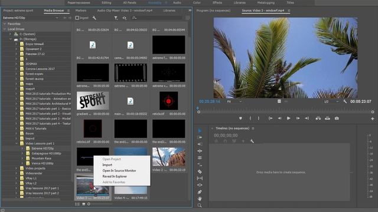Switch to the Color workspace

pyautogui.click(x=197, y=2)
